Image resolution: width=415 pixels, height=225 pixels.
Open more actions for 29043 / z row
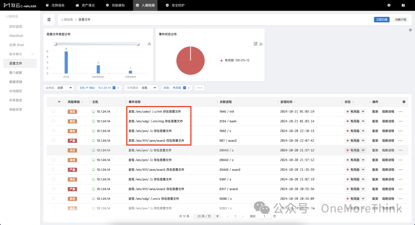[x=400, y=151]
